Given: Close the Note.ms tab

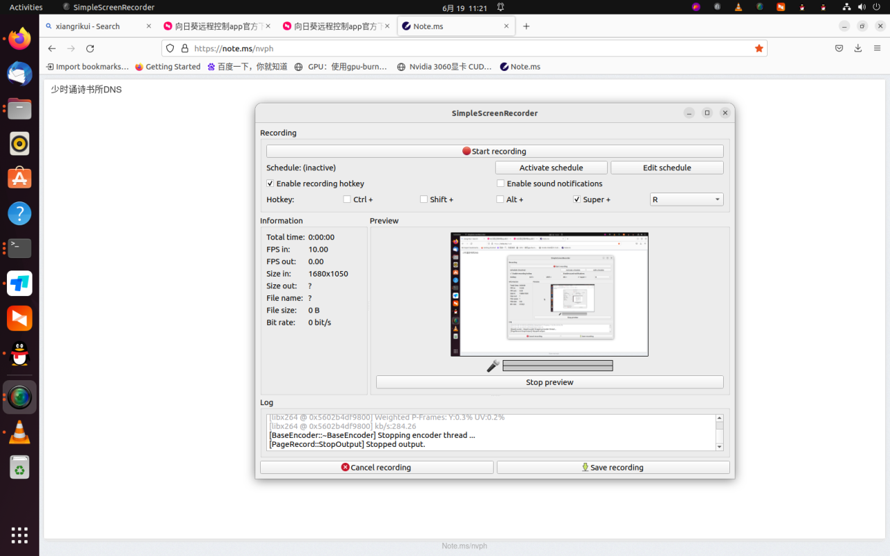Looking at the screenshot, I should pos(507,26).
